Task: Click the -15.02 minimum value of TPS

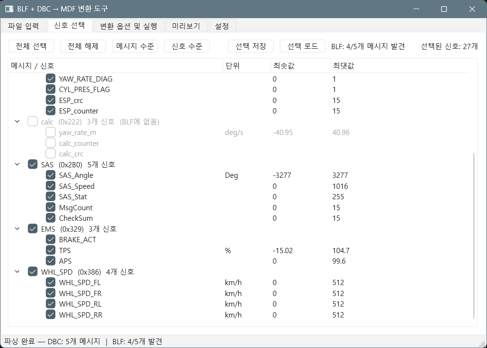Action: 283,251
